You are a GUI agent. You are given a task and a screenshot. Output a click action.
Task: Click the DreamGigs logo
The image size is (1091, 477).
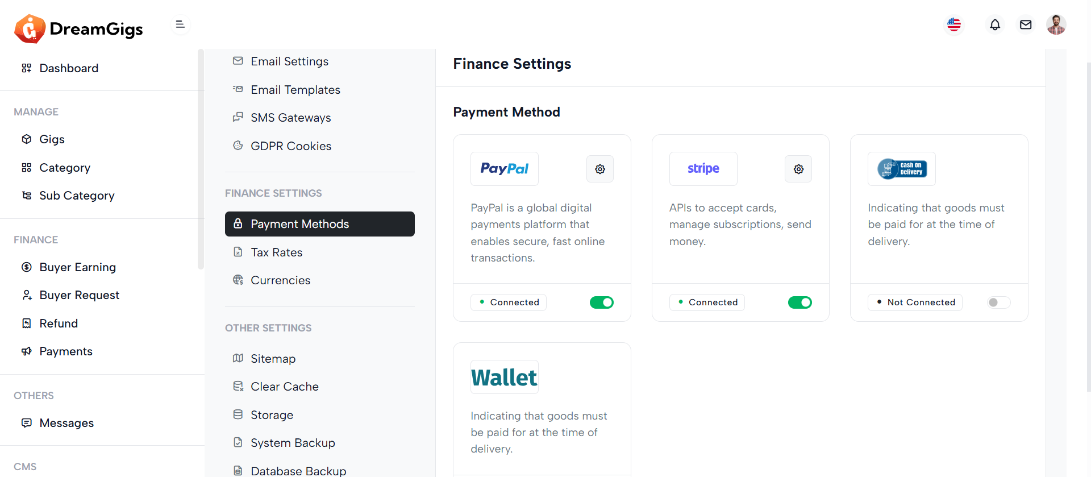(x=78, y=28)
